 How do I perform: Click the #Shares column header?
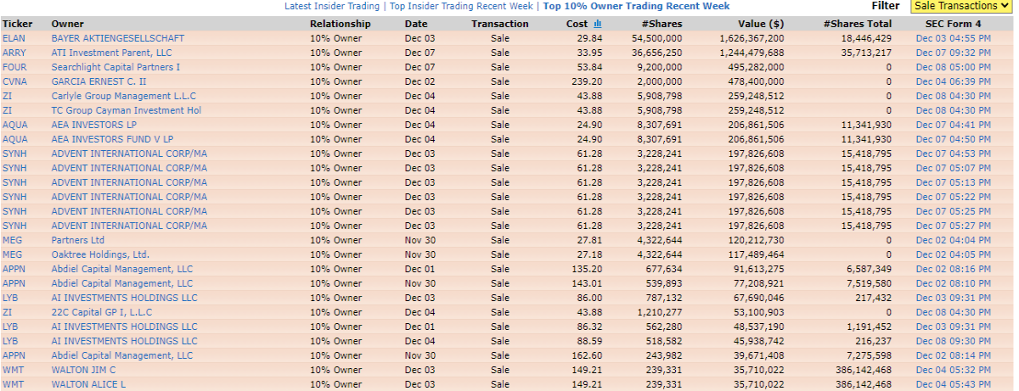pos(663,24)
